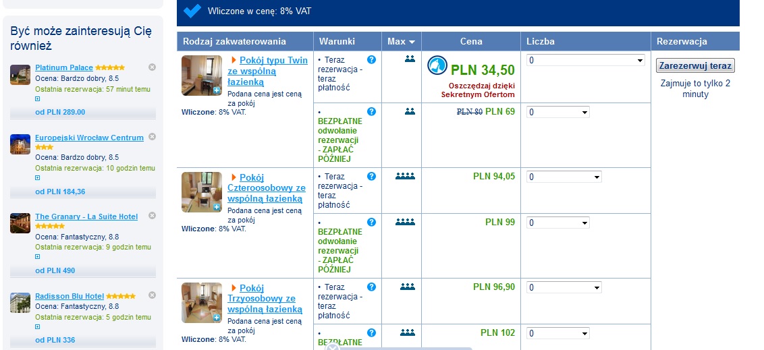Open help icon for Czteroosobowy free cancellation condition
The image size is (764, 350).
point(371,222)
